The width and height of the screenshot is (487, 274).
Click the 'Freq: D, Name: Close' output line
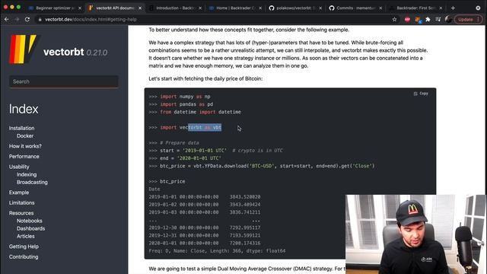point(217,250)
